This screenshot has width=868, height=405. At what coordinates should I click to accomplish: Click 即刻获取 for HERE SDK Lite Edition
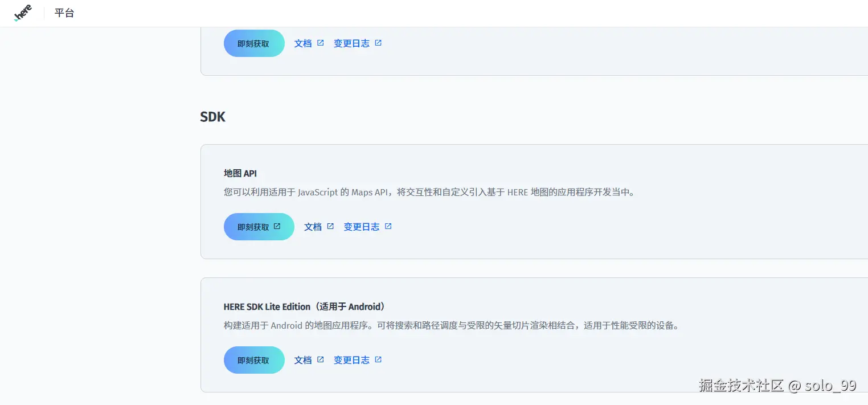point(254,360)
